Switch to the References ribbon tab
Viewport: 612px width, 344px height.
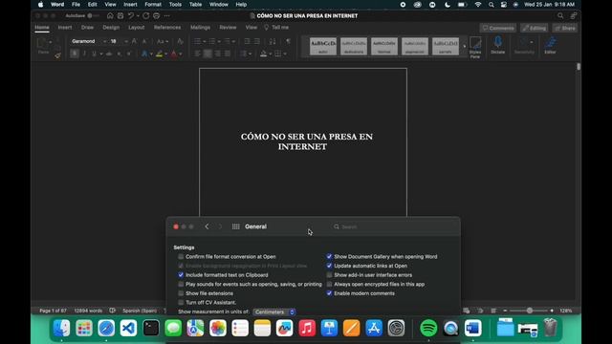167,28
